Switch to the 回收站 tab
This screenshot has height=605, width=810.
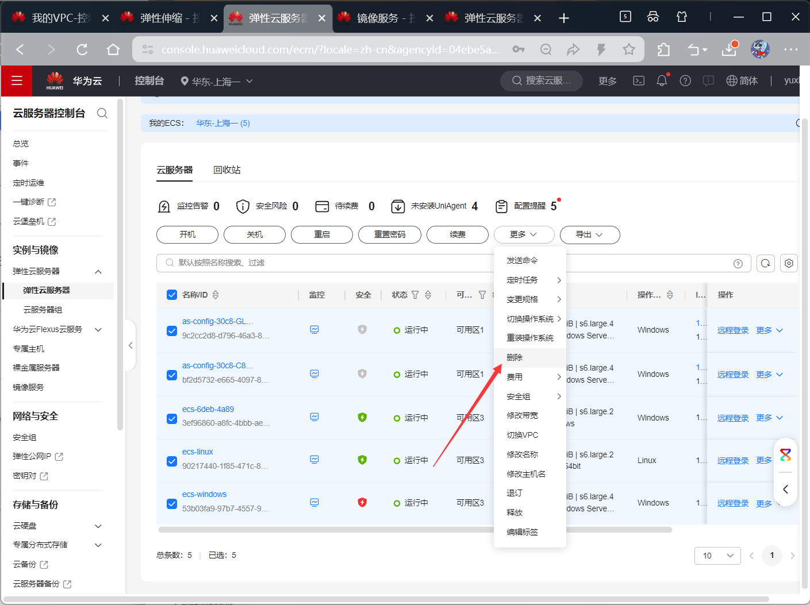click(x=227, y=170)
